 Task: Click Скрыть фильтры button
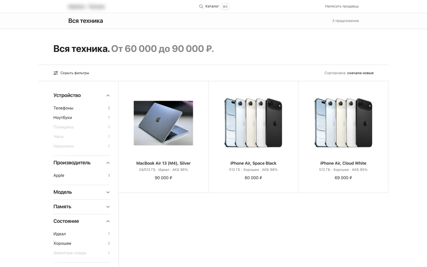71,73
